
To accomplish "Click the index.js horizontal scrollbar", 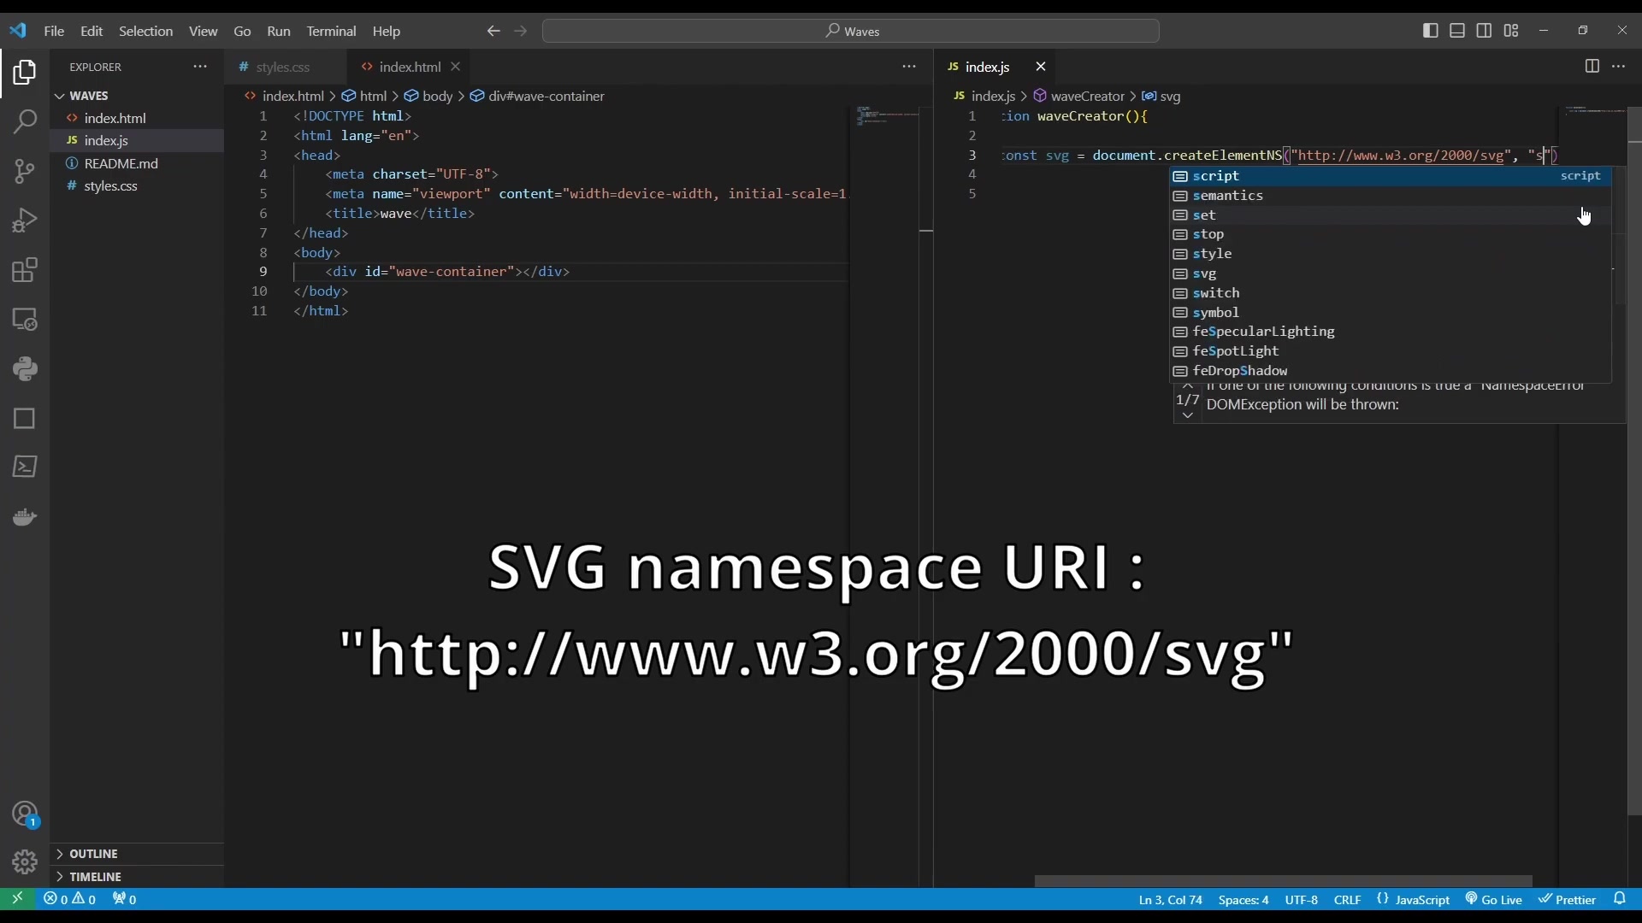I will (1283, 881).
